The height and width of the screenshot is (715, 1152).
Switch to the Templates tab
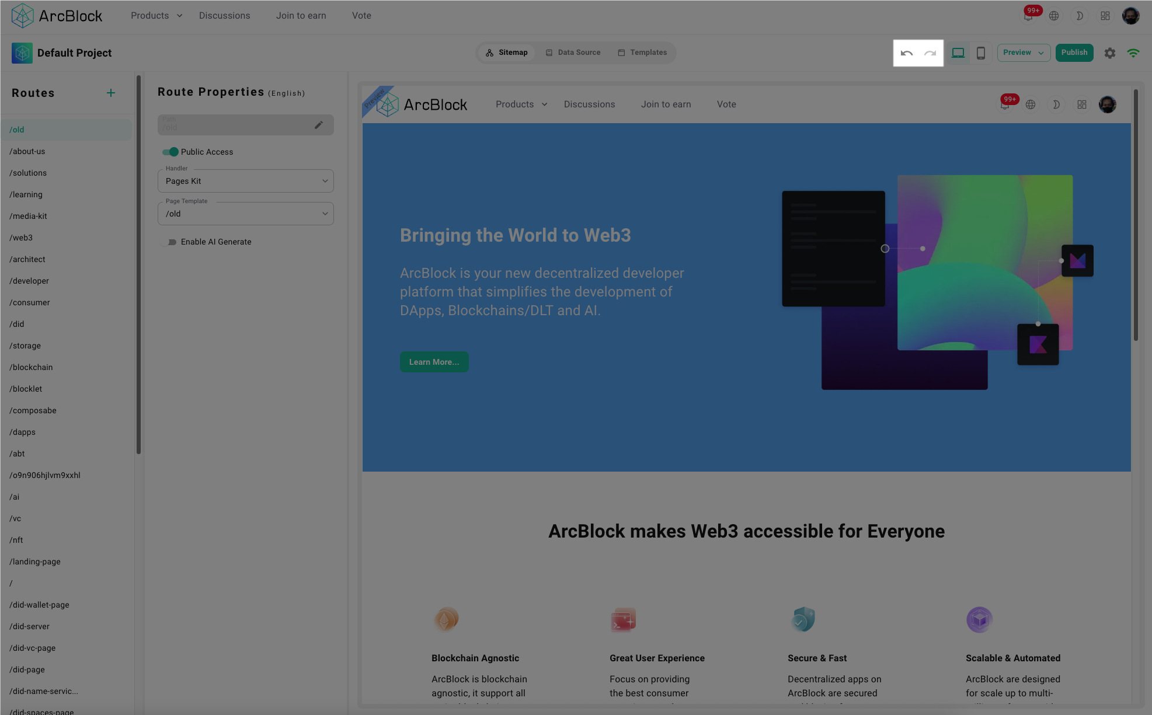click(642, 53)
